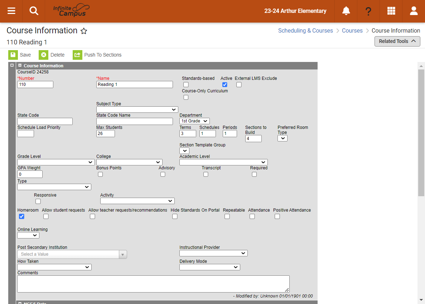The image size is (425, 304).
Task: Toggle the Course-Only Curriculum checkbox
Action: (186, 97)
